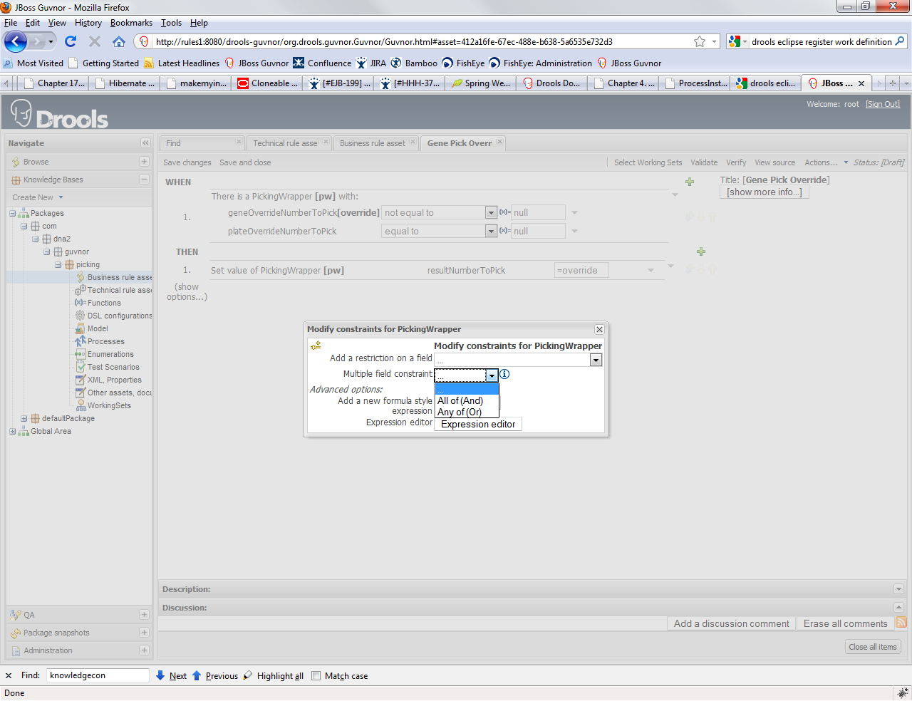
Task: Open the 'Add a restriction on a field' dropdown
Action: 596,360
